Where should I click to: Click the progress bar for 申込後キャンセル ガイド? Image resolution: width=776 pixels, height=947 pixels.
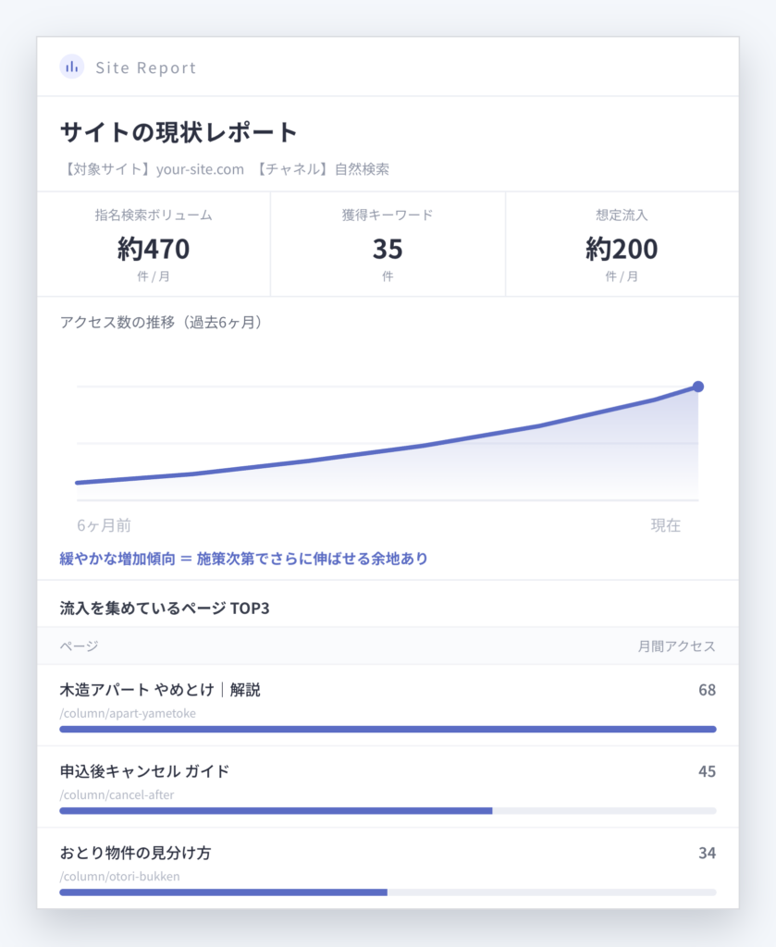click(388, 810)
